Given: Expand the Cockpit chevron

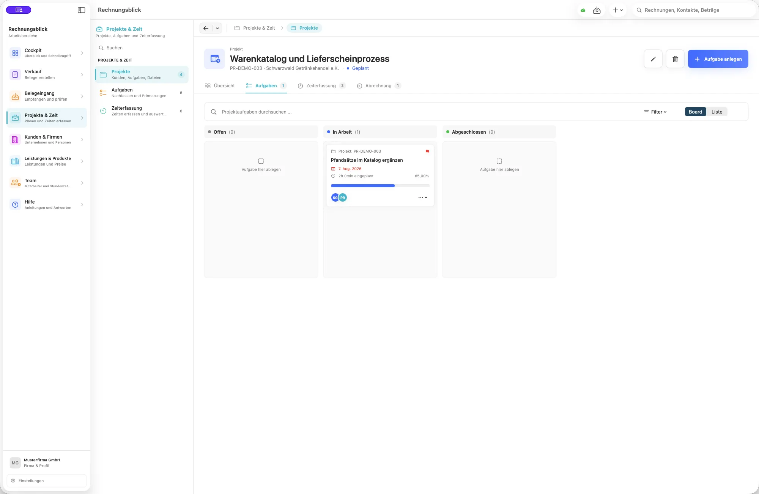Looking at the screenshot, I should pos(82,53).
